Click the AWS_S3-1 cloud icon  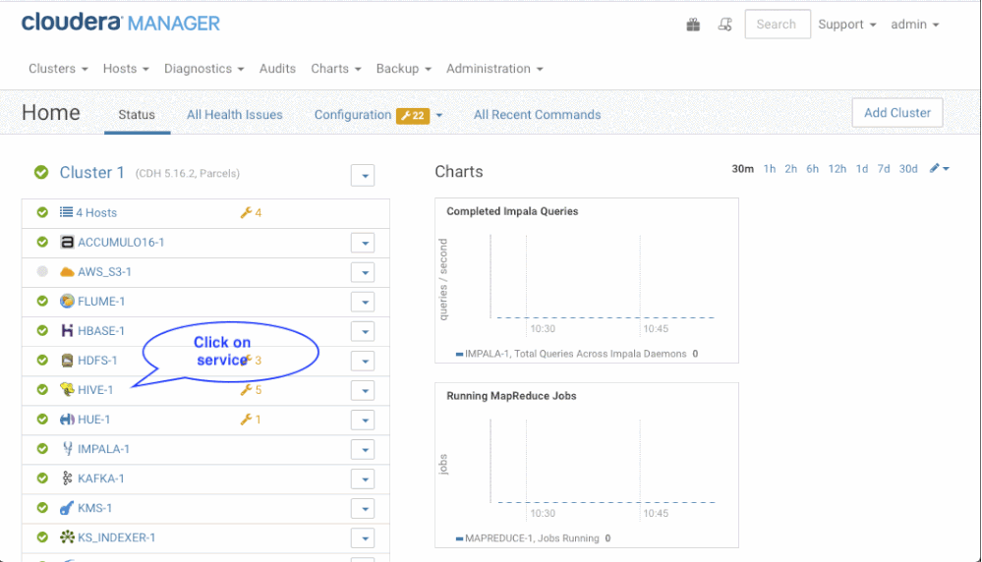pos(67,272)
